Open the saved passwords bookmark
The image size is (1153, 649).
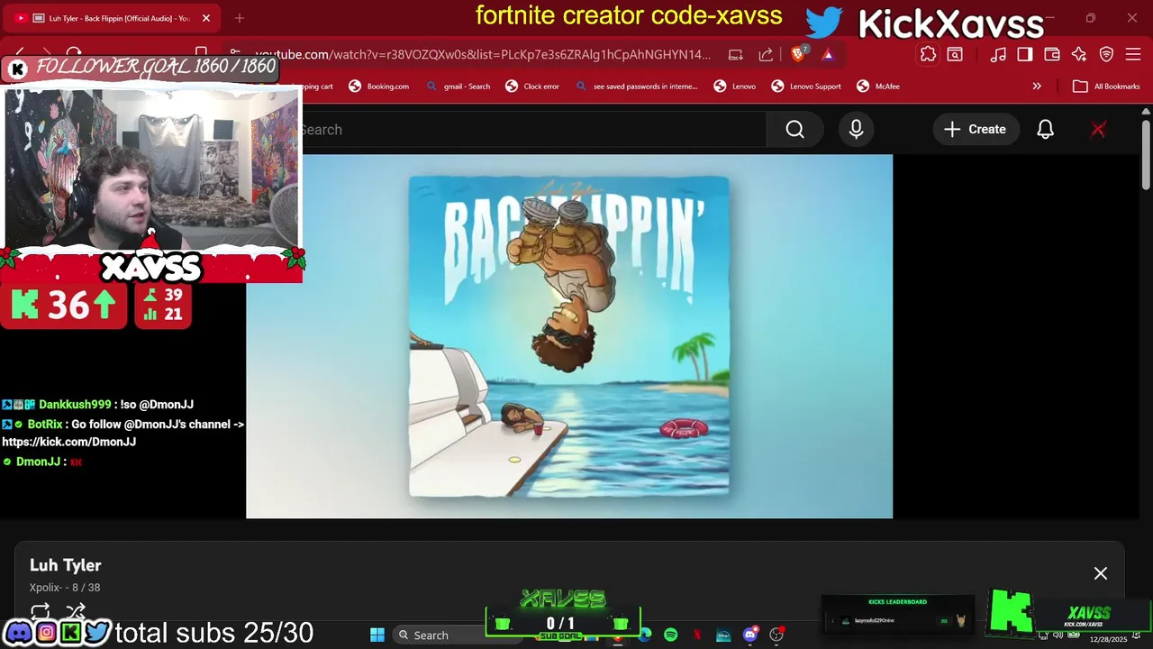point(637,87)
